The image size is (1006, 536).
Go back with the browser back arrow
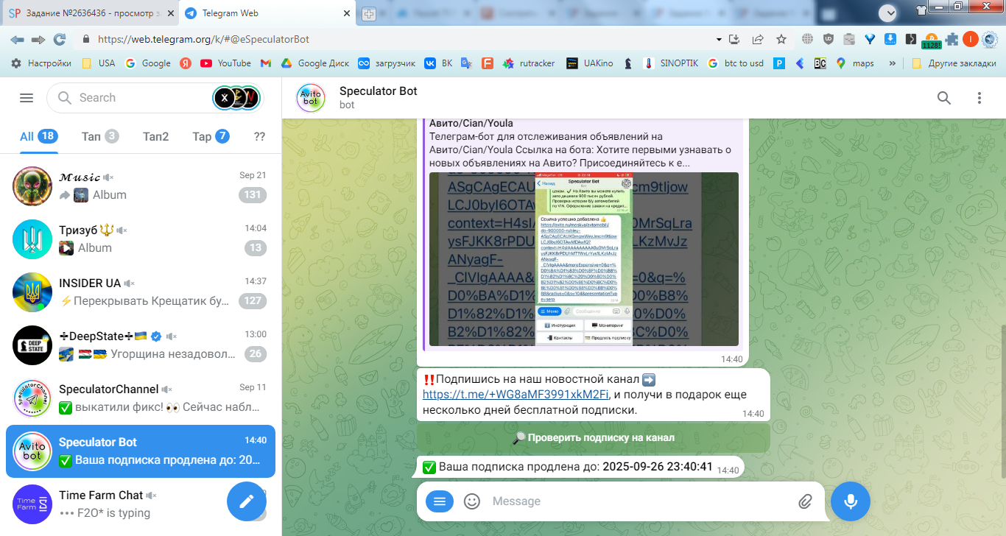pos(16,39)
